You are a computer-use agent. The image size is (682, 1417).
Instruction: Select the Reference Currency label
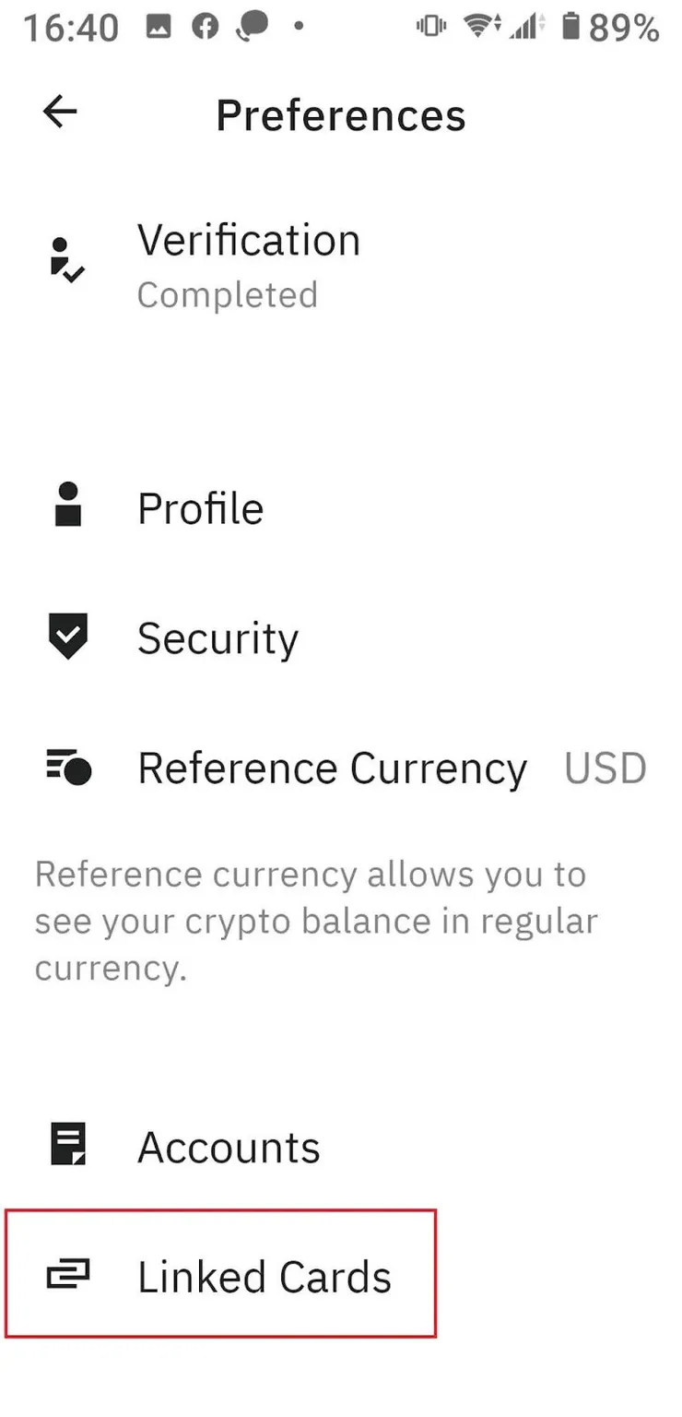coord(332,768)
